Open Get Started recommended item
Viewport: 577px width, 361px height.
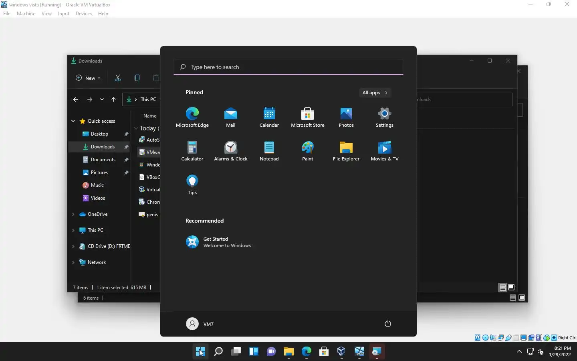(x=218, y=242)
